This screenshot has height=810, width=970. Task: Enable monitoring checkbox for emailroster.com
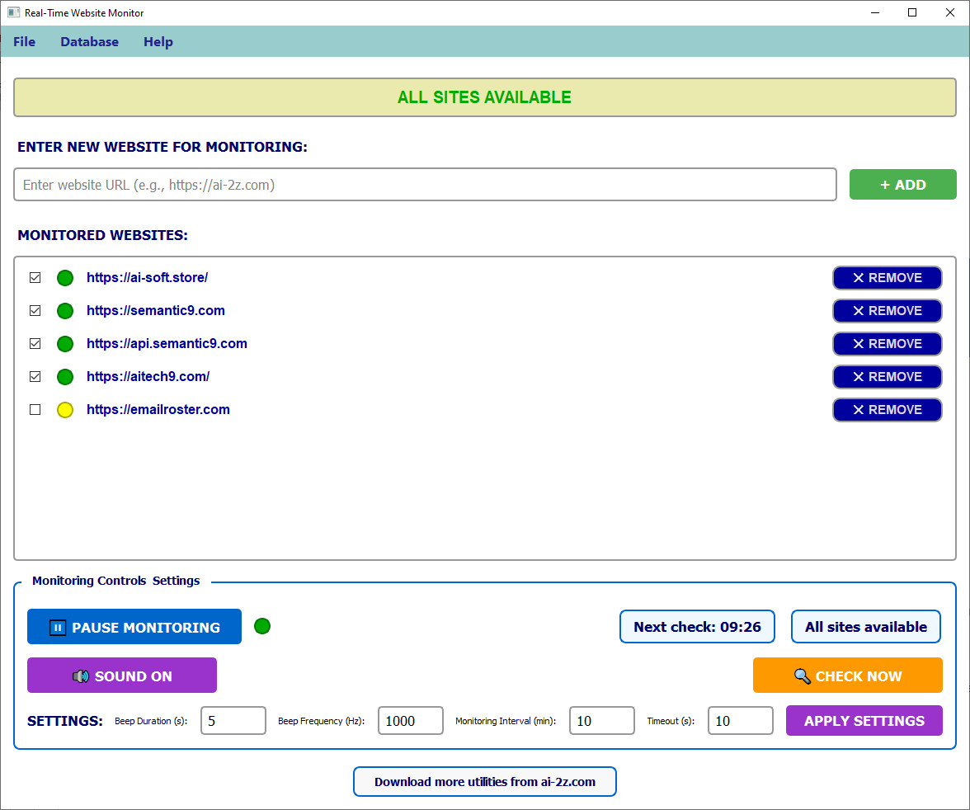coord(35,410)
